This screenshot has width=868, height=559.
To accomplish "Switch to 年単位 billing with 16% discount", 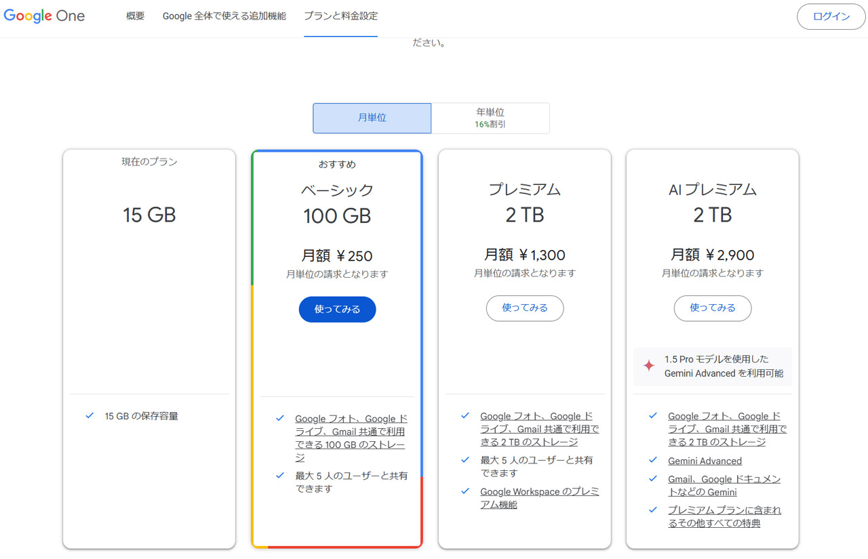I will [490, 118].
